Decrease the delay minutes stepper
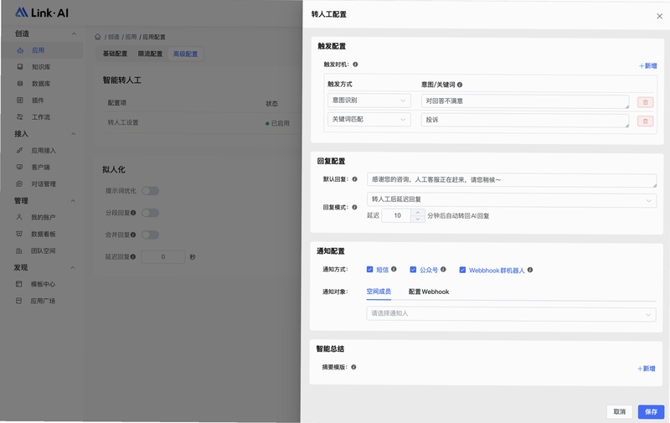Screen dimensions: 670x423 pos(417,219)
